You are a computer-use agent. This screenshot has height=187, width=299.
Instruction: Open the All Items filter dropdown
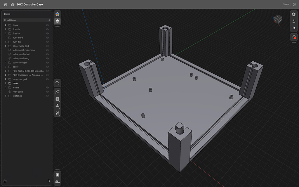pyautogui.click(x=27, y=20)
